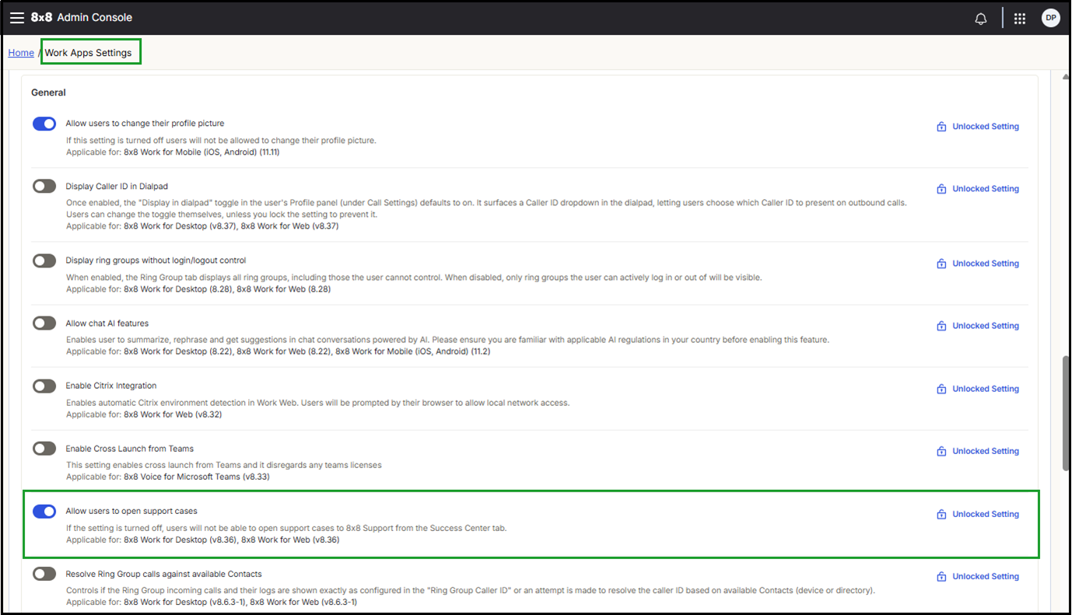The height and width of the screenshot is (615, 1072).
Task: Turn on Allow chat AI features
Action: pyautogui.click(x=44, y=323)
